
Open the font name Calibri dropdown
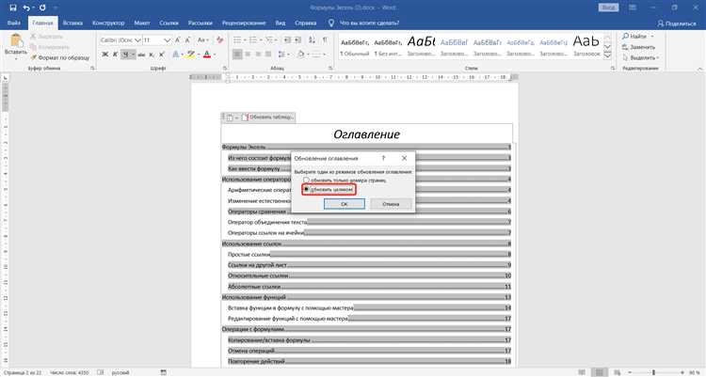click(137, 40)
